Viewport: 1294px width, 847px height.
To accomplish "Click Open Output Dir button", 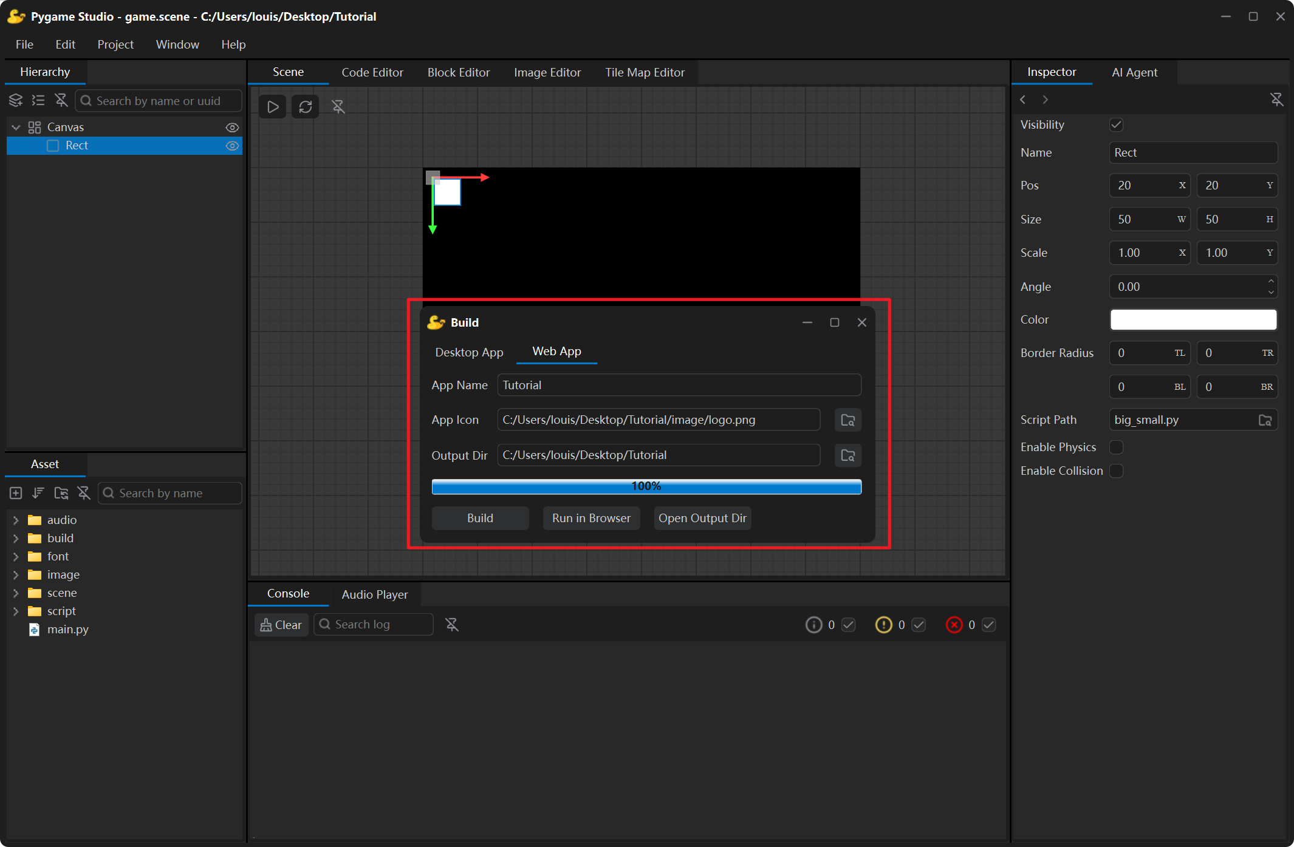I will (x=702, y=518).
